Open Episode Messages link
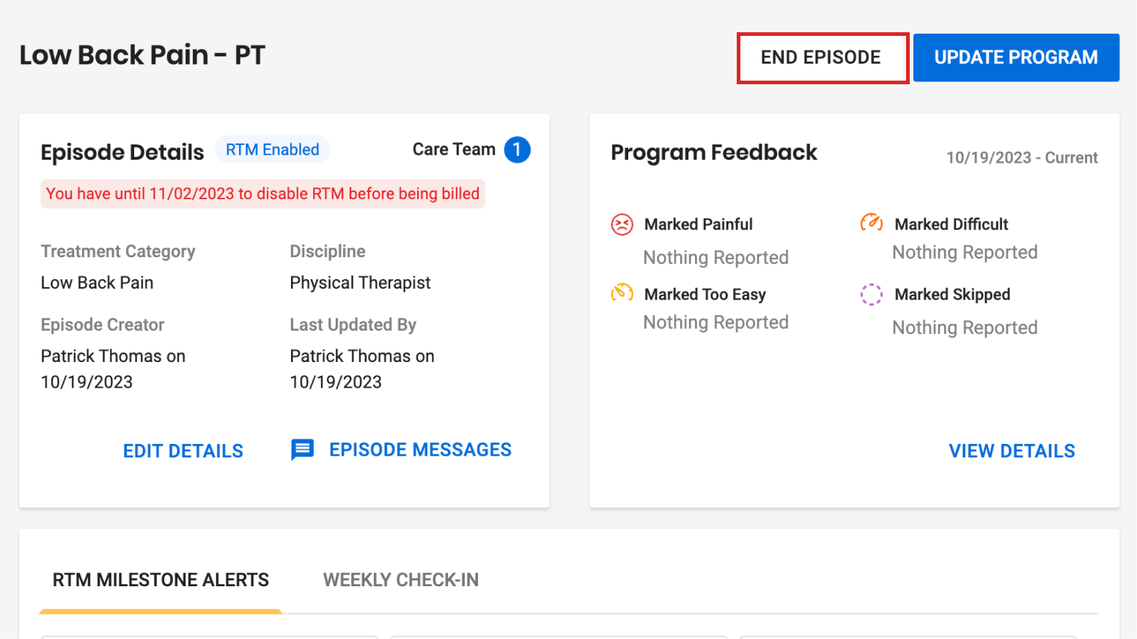This screenshot has width=1137, height=639. coord(420,449)
